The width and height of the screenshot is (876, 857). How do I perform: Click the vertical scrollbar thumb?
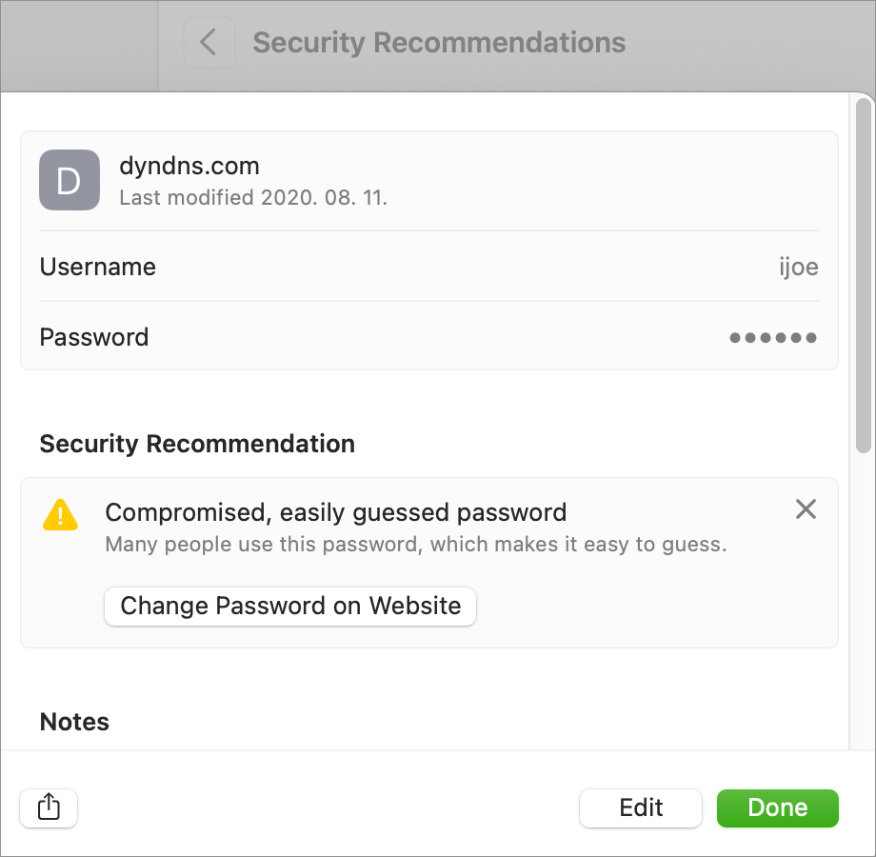[x=864, y=275]
